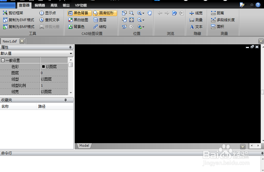
Task: Open 3D orbit dropdown arrow
Action: pyautogui.click(x=143, y=27)
